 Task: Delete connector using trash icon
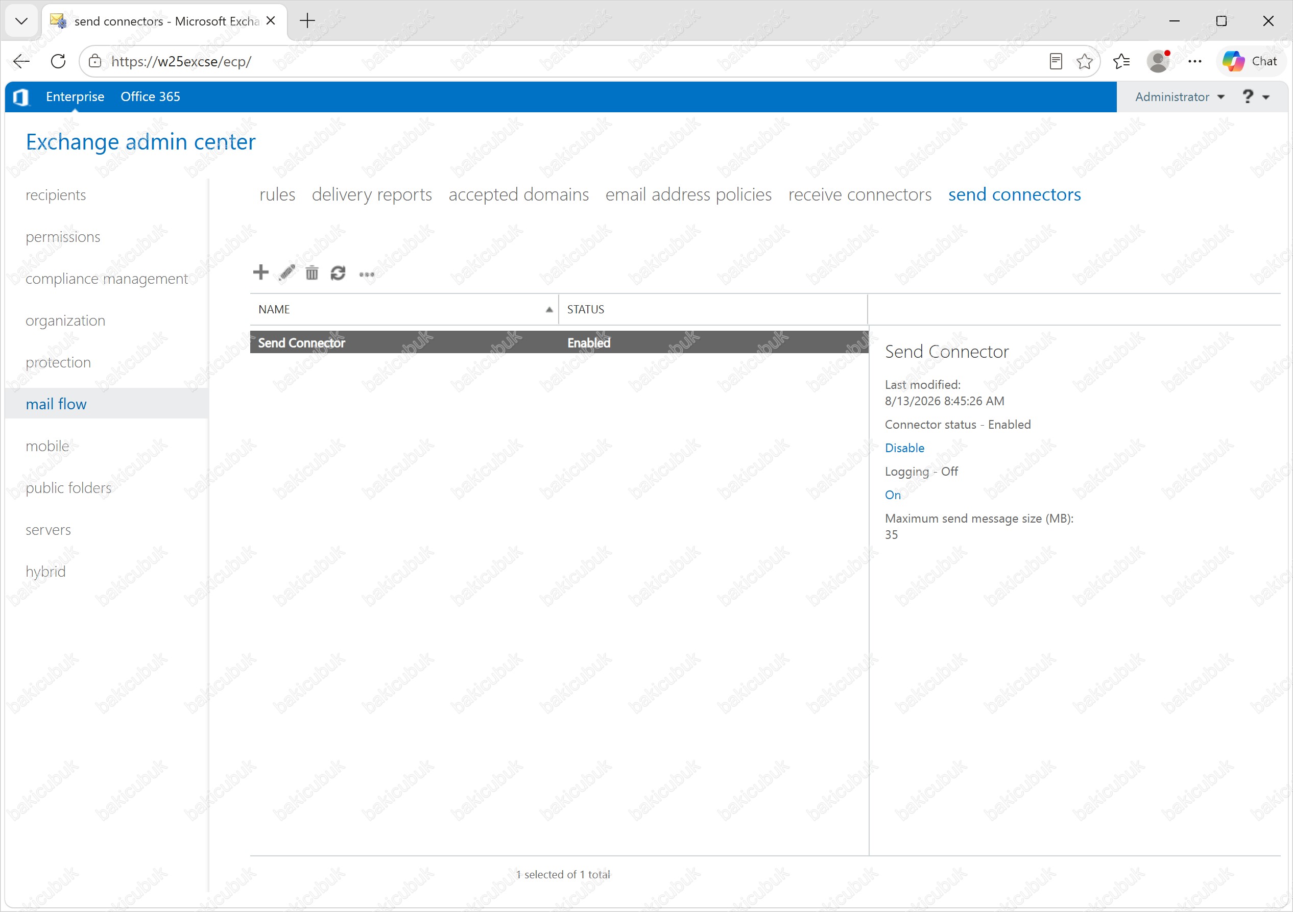coord(312,273)
